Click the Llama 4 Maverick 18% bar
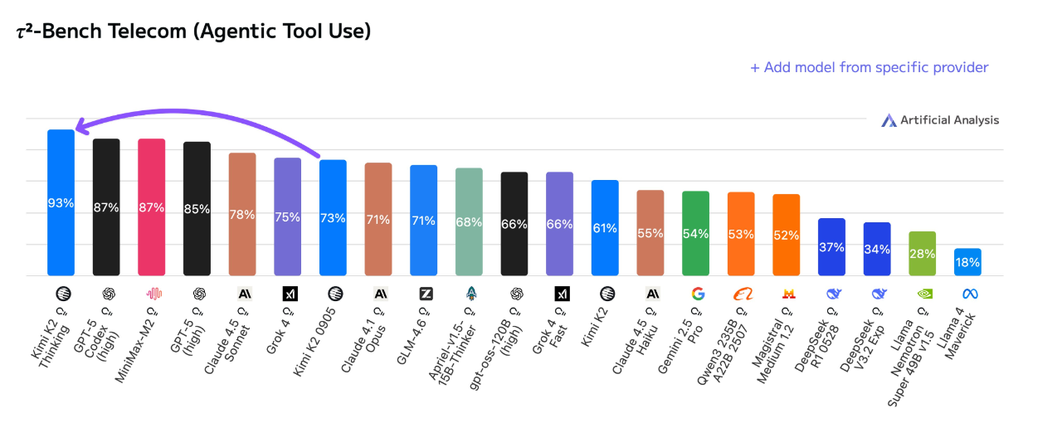The width and height of the screenshot is (1062, 423). (967, 262)
